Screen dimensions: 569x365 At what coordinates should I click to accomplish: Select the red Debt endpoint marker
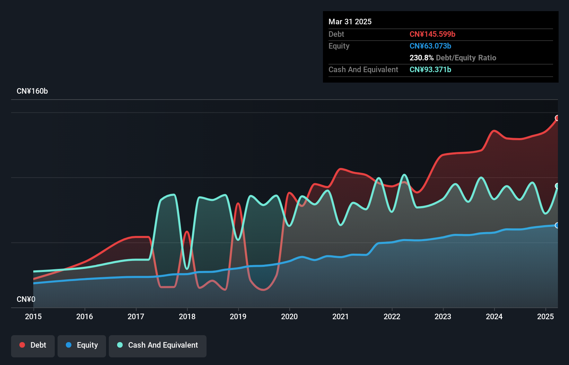coord(557,118)
